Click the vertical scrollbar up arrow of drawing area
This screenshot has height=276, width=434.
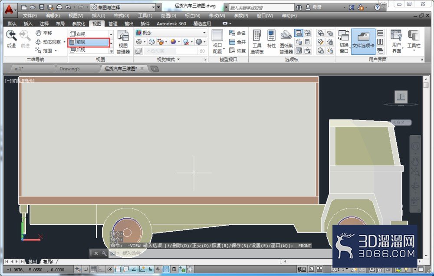click(426, 79)
